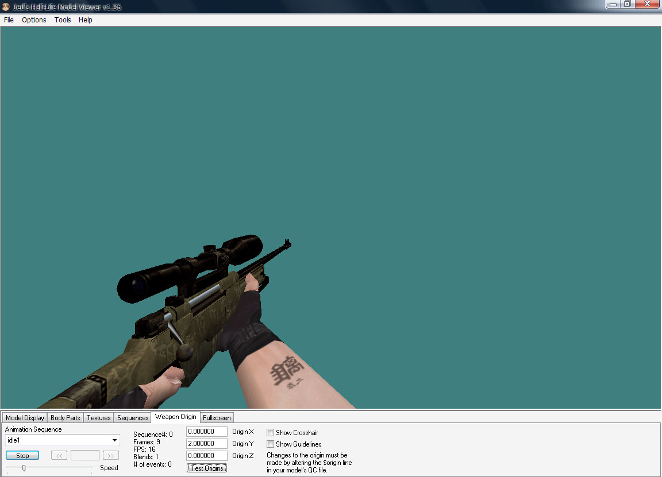Open the Tools menu
The width and height of the screenshot is (662, 477).
(63, 20)
